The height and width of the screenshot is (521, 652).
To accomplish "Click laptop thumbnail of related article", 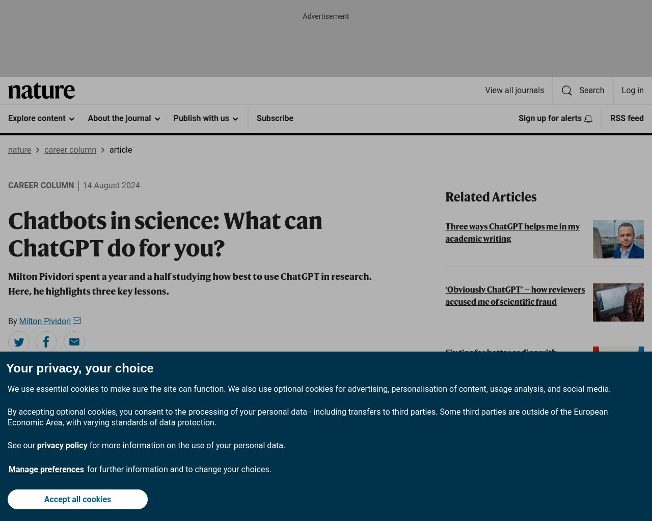I will [x=618, y=302].
